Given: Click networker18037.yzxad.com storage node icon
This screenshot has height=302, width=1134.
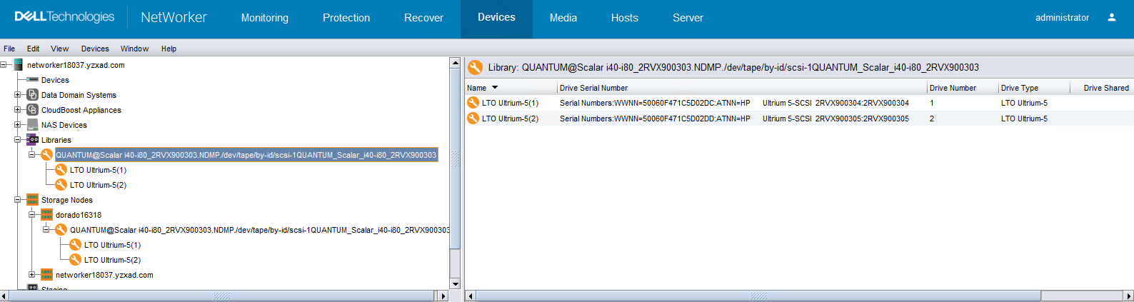Looking at the screenshot, I should [46, 275].
